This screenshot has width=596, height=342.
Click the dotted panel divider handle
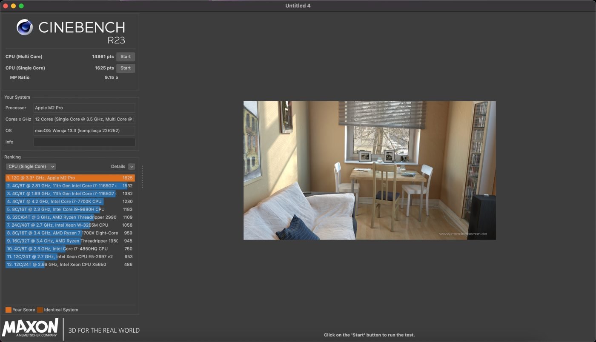[x=142, y=177]
